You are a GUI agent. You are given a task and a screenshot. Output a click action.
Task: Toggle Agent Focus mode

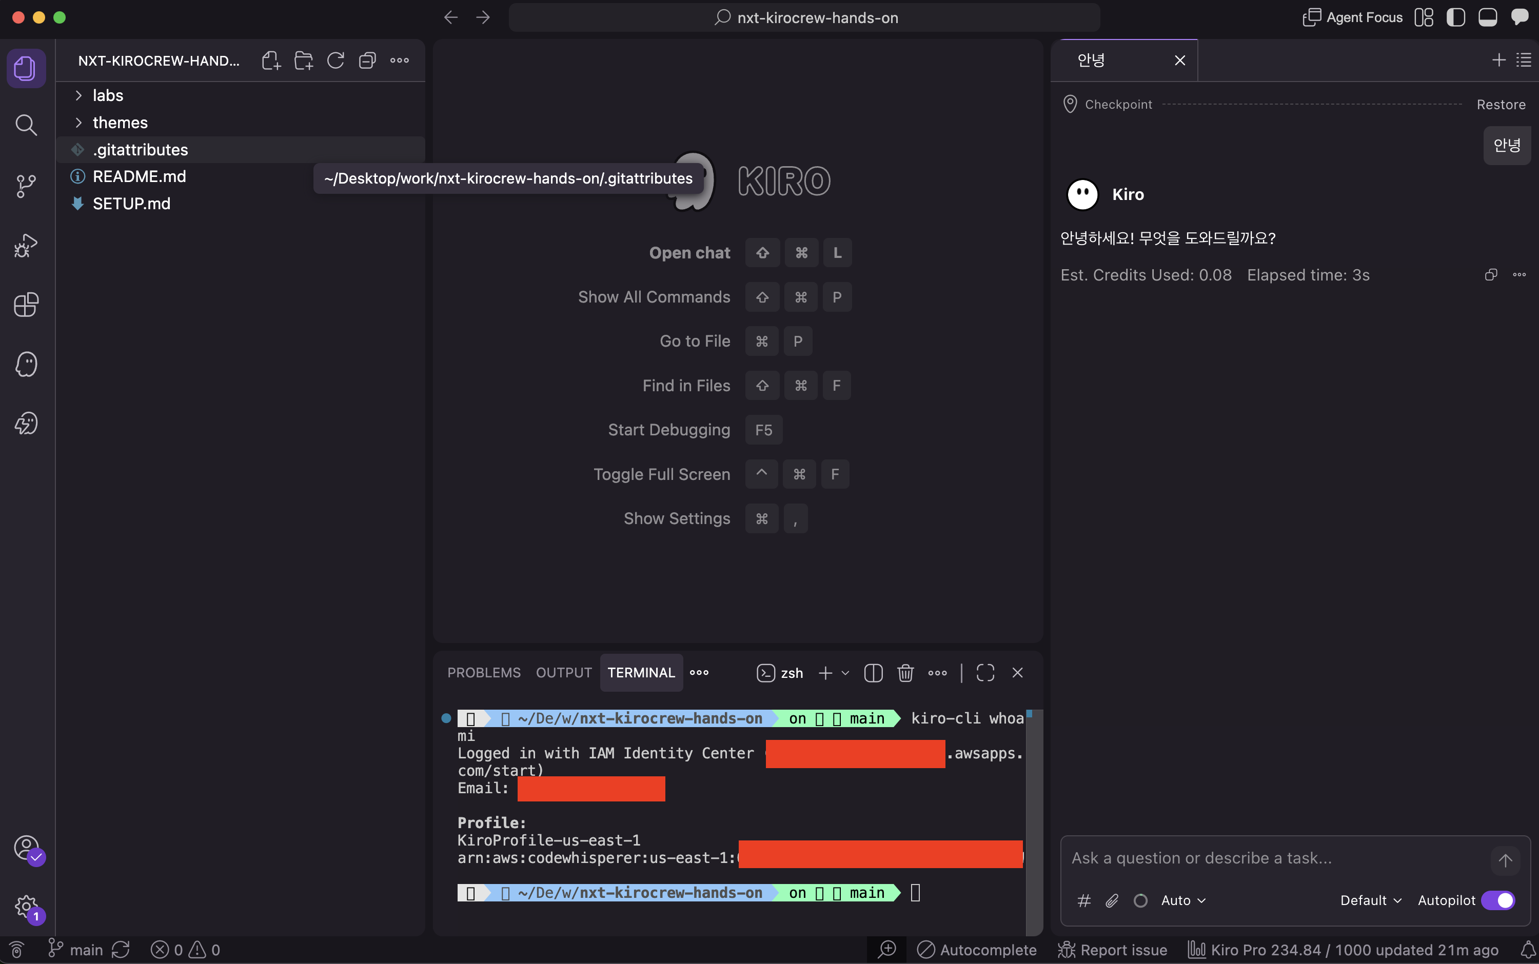click(1352, 17)
